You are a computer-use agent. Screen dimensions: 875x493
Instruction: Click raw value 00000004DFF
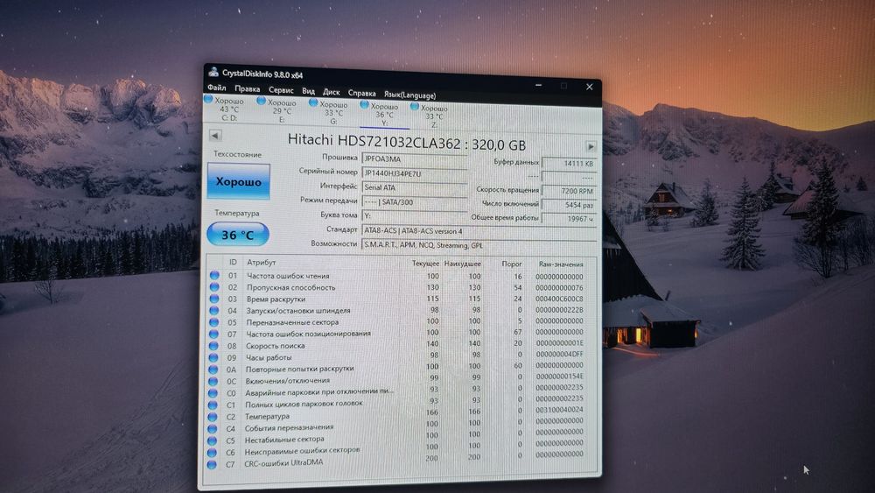[560, 355]
